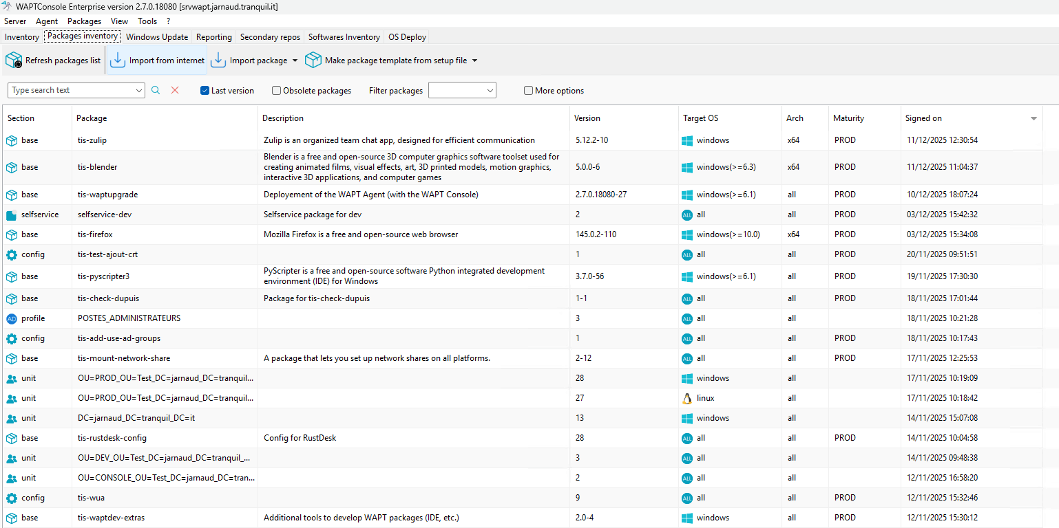Sort by the Maturity column header
Screen dimensions: 1059x528
coord(864,118)
